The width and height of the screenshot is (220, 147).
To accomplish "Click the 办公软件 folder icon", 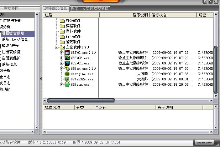I will click(x=62, y=21).
